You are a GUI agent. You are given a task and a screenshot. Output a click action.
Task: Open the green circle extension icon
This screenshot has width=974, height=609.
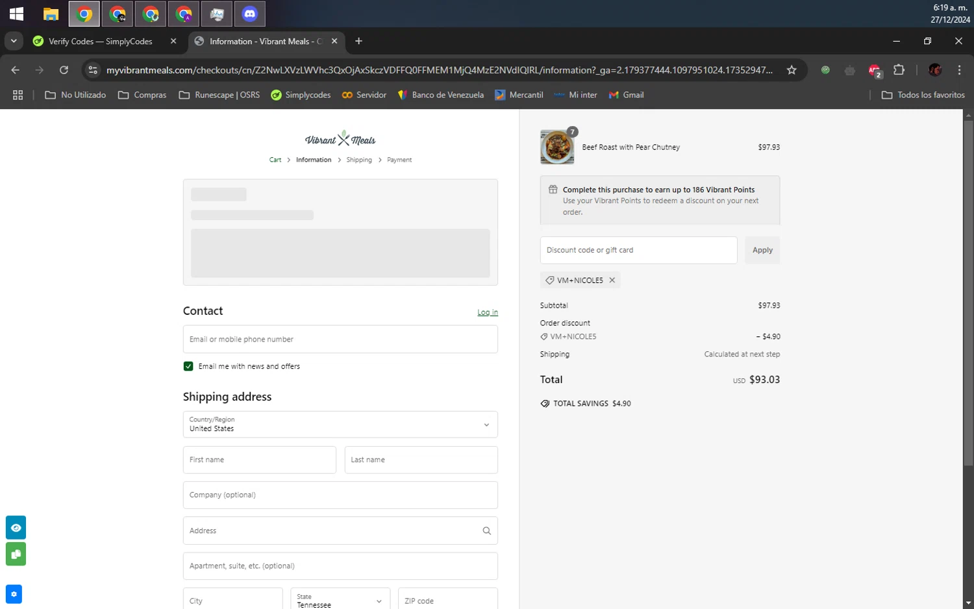pos(825,70)
